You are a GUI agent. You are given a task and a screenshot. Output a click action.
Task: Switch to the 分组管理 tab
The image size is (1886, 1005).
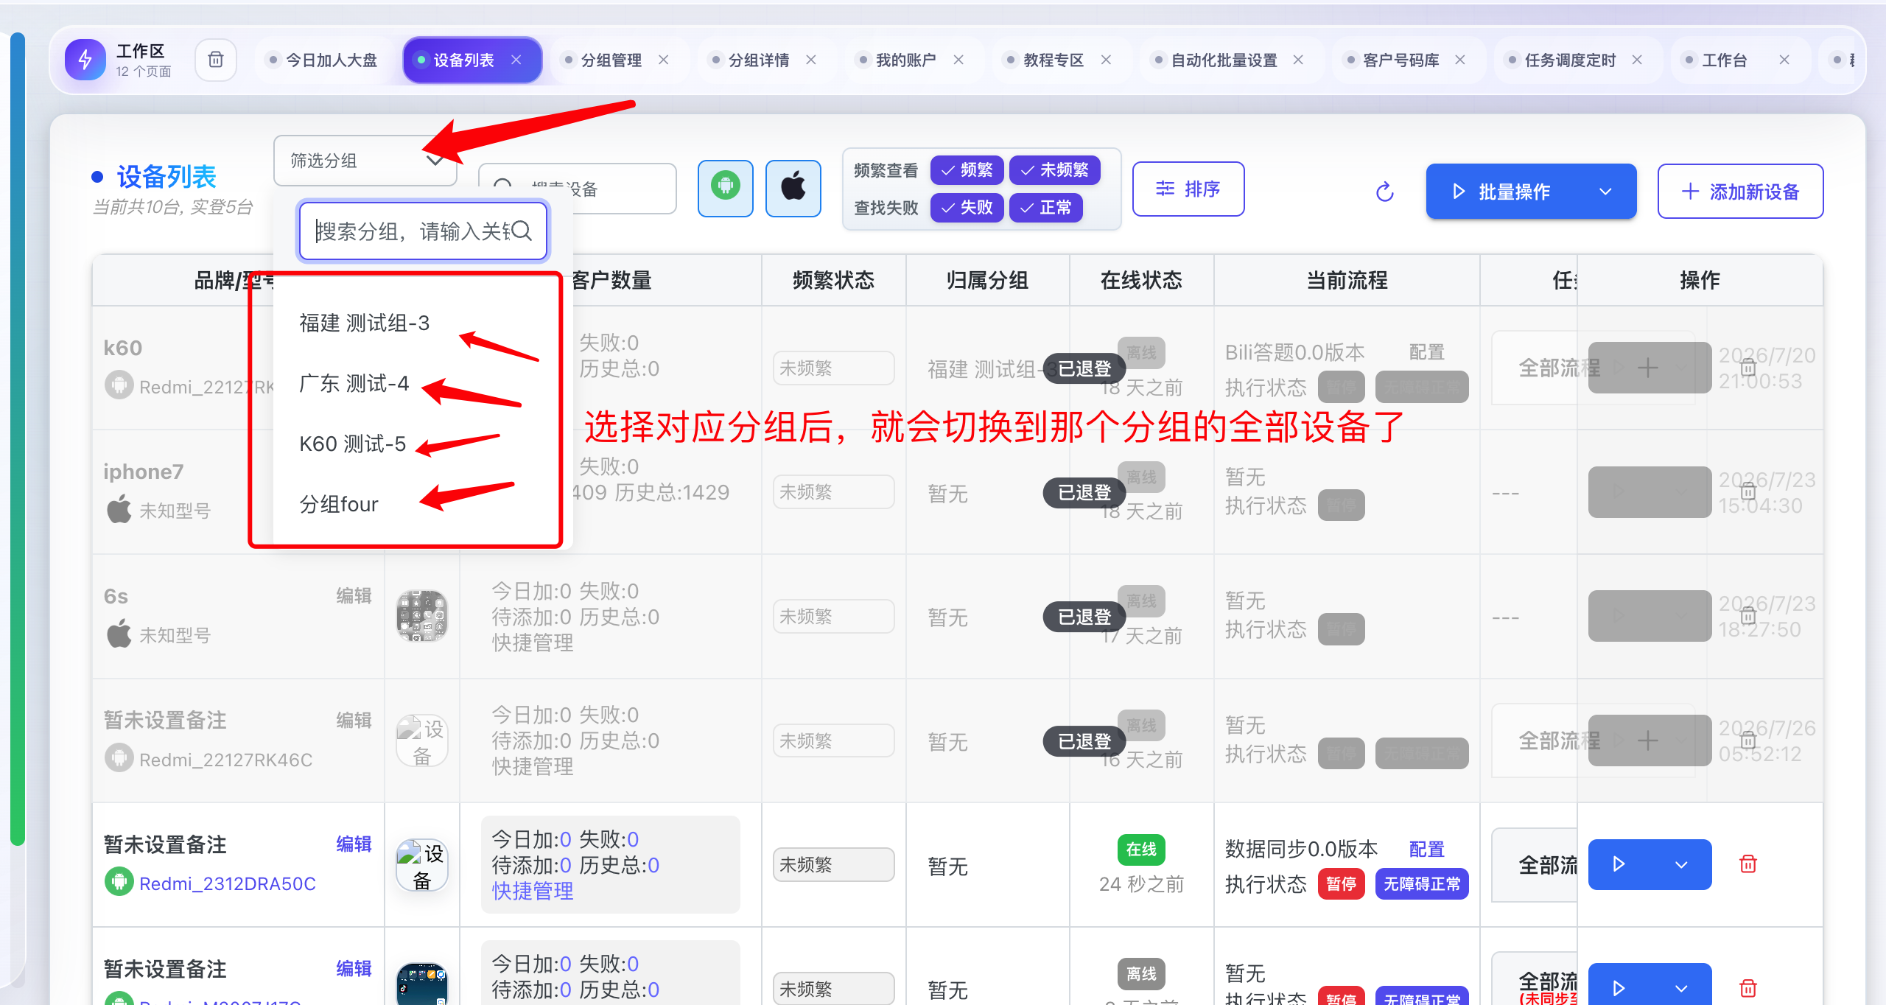[x=611, y=60]
